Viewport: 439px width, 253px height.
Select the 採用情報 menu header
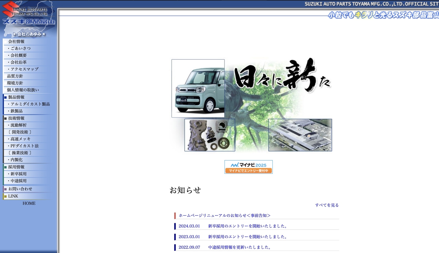(x=16, y=167)
